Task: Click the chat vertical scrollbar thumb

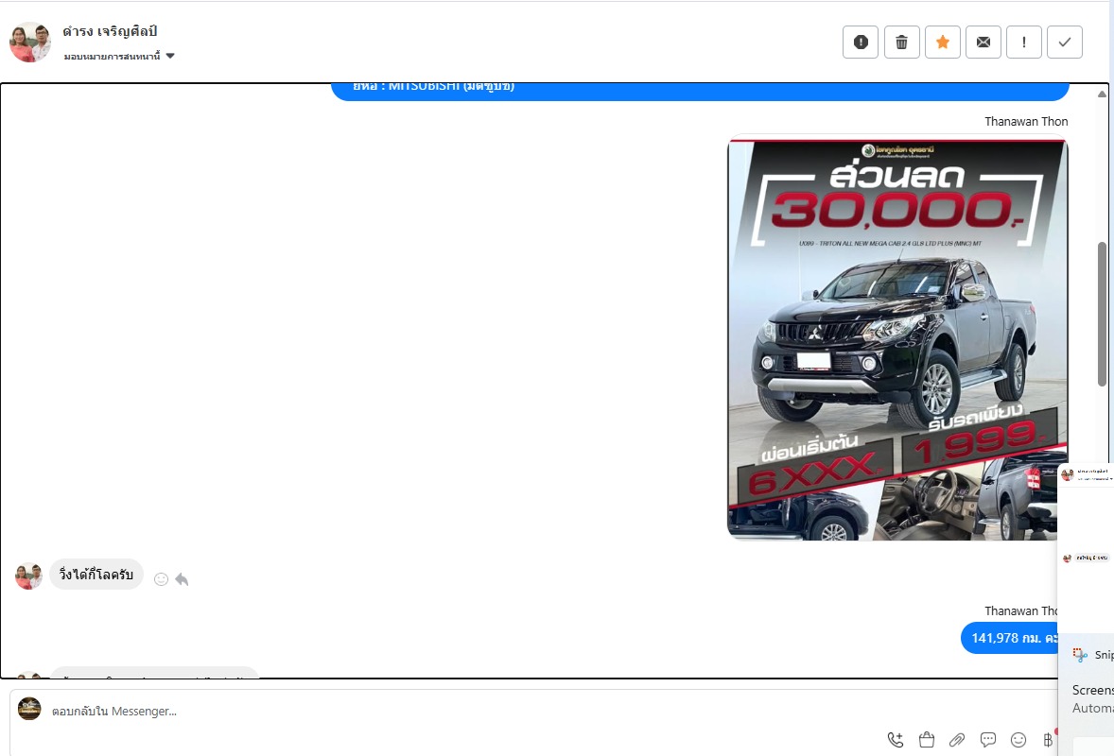Action: (1102, 315)
